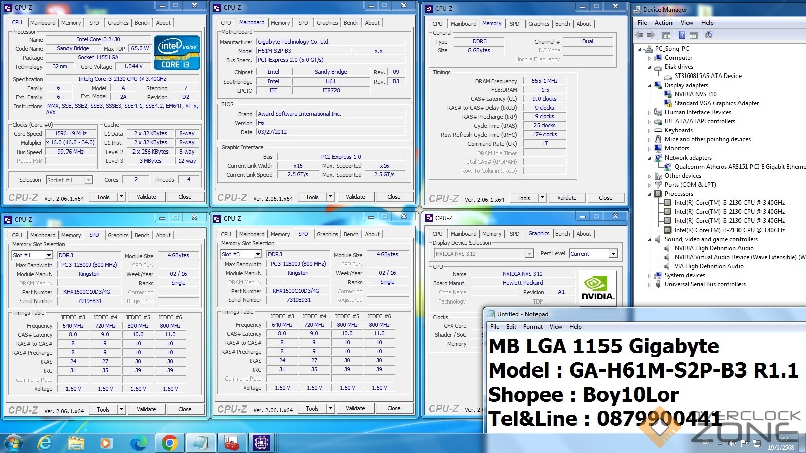Click the NVIDIA logo in the Graphics window
806x453 pixels.
click(x=597, y=287)
